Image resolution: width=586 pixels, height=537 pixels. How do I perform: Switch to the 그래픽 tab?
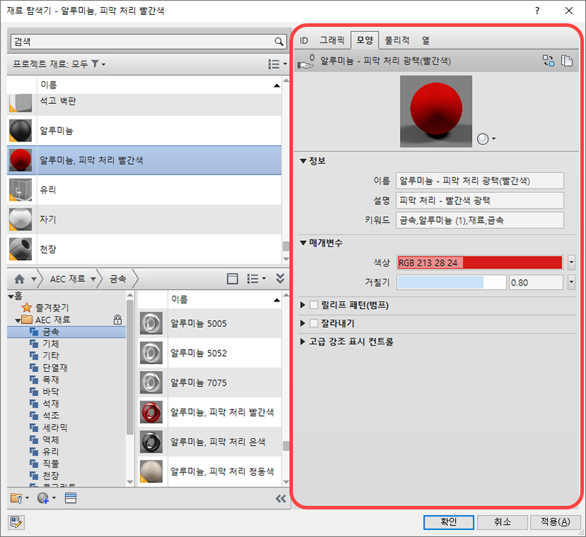[x=332, y=40]
